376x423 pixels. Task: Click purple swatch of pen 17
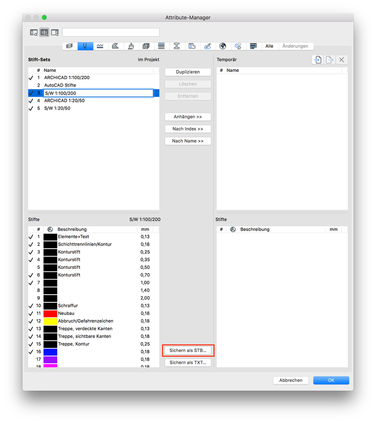[50, 359]
